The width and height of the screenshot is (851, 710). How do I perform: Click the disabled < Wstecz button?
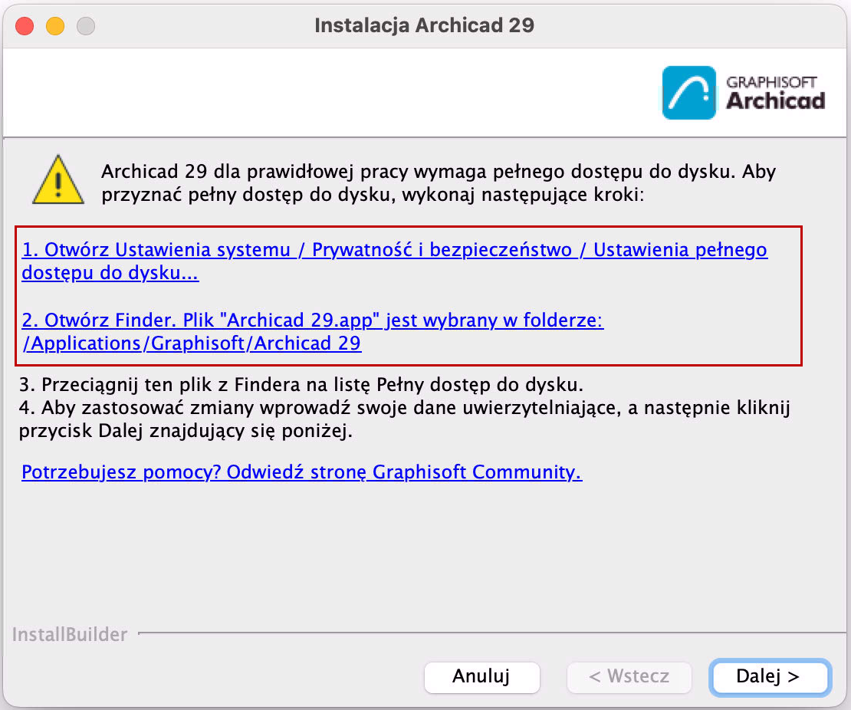[629, 676]
